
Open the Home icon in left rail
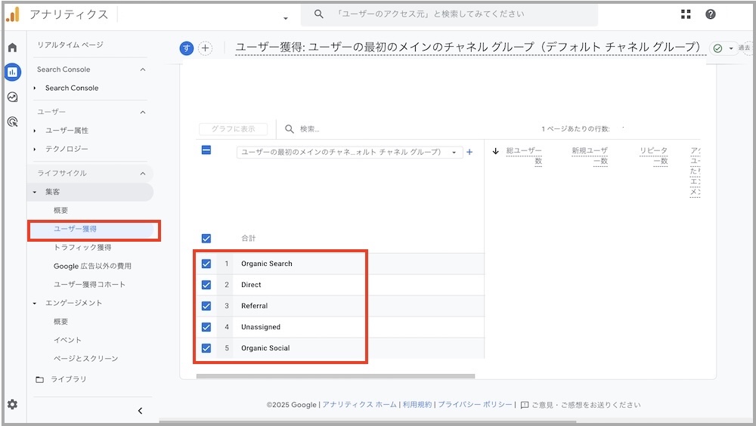(x=12, y=48)
